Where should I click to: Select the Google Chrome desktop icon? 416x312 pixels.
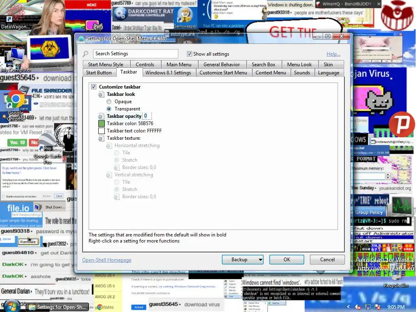(x=15, y=106)
